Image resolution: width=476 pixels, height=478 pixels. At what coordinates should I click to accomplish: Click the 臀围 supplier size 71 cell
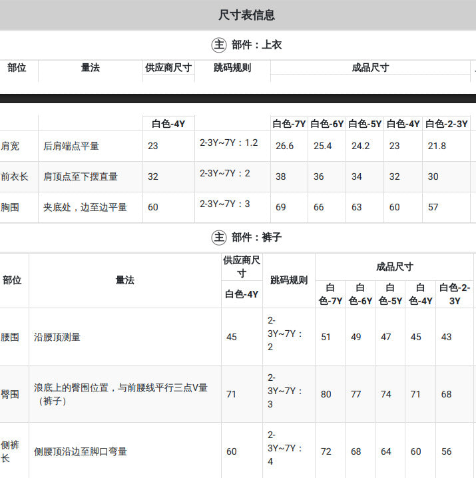tap(231, 394)
